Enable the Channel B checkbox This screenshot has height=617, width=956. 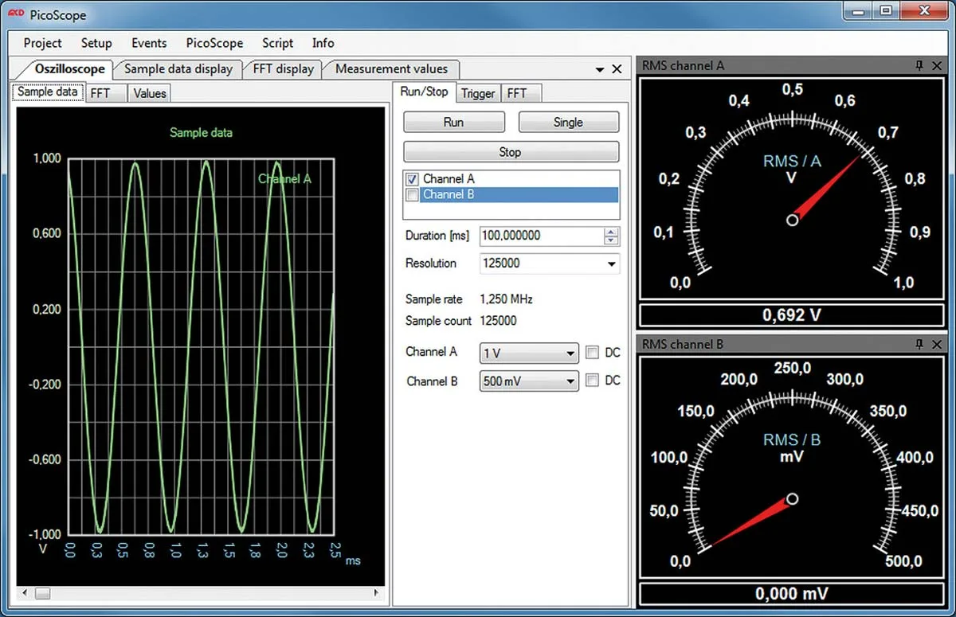click(x=413, y=195)
